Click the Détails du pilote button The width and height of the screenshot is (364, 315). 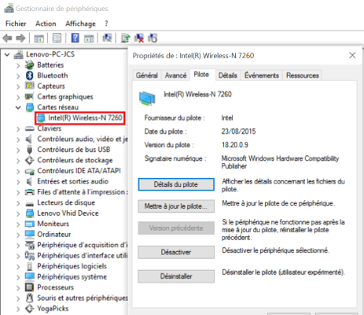pyautogui.click(x=176, y=184)
